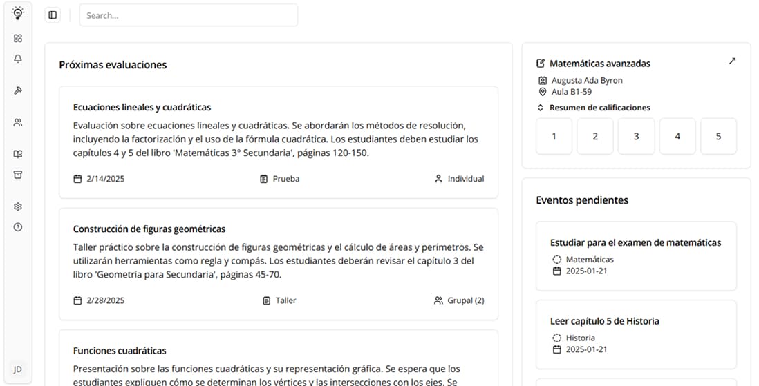
Task: Mark 'Estudiar para el examen' event status circle
Action: (557, 260)
